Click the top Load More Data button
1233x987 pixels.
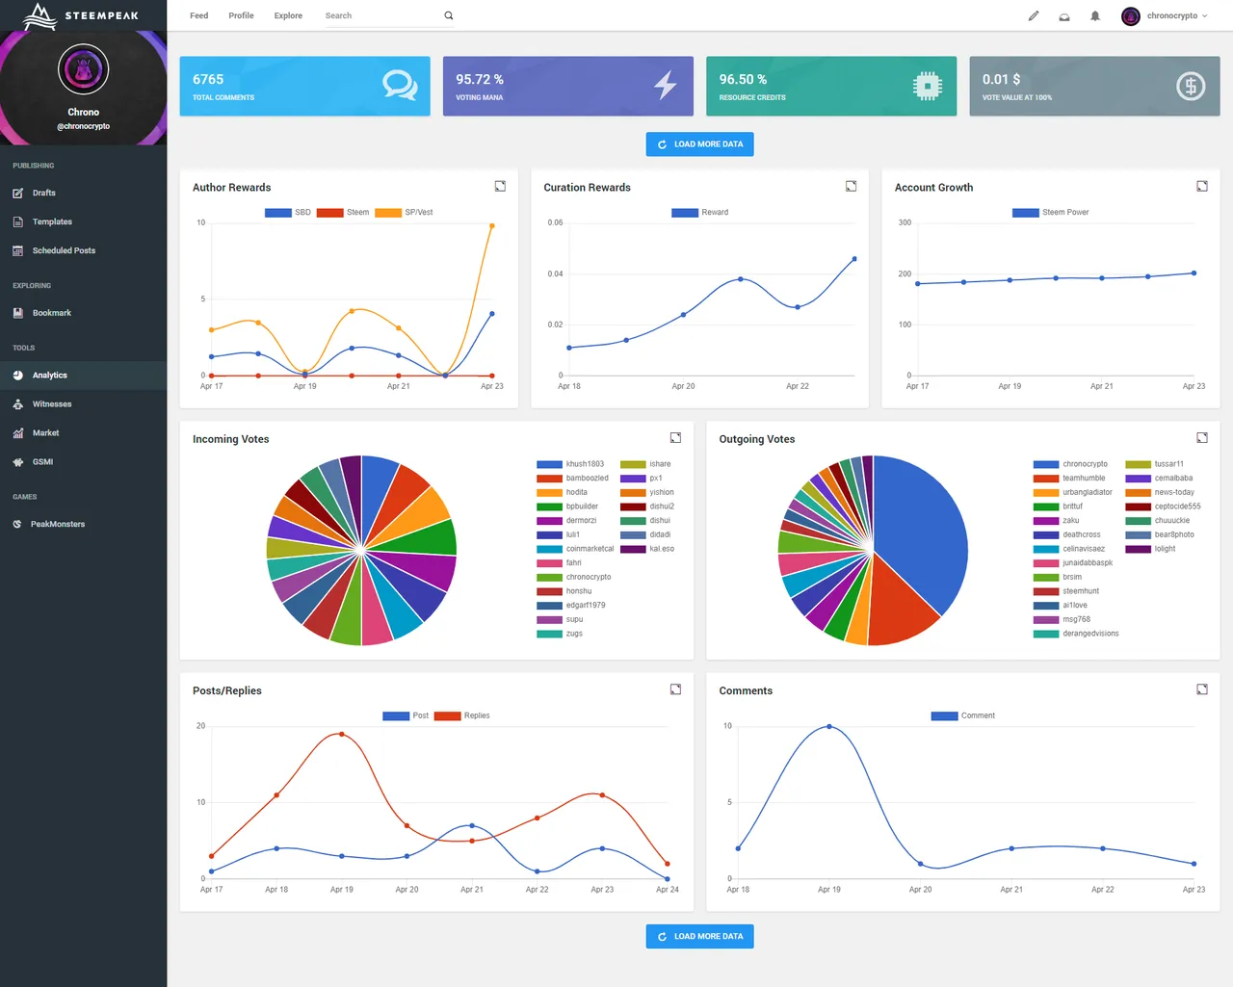point(700,144)
